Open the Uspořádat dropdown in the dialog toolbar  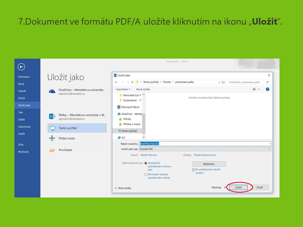point(123,89)
